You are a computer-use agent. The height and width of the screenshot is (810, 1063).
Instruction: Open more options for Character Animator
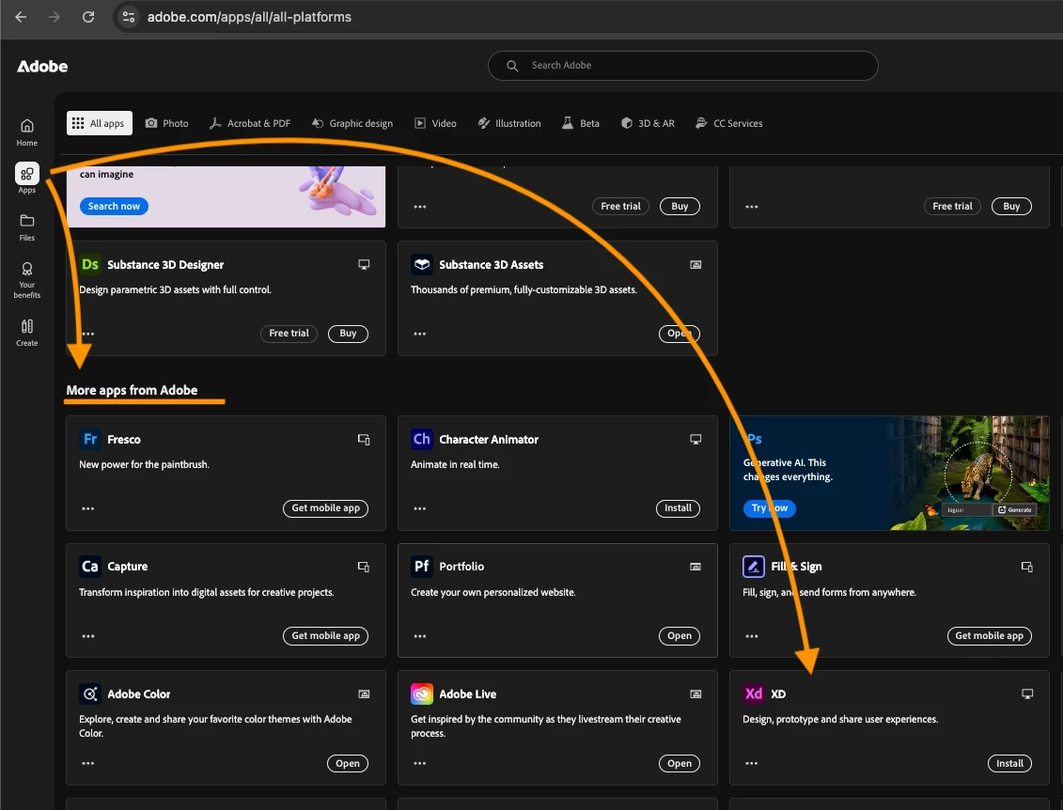(419, 508)
